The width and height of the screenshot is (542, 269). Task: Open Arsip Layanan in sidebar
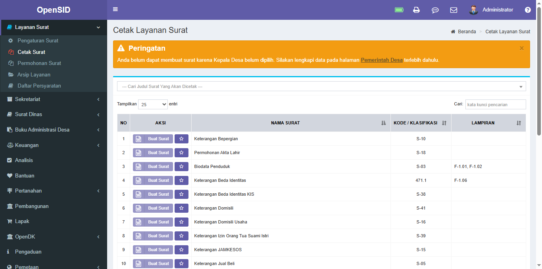34,74
